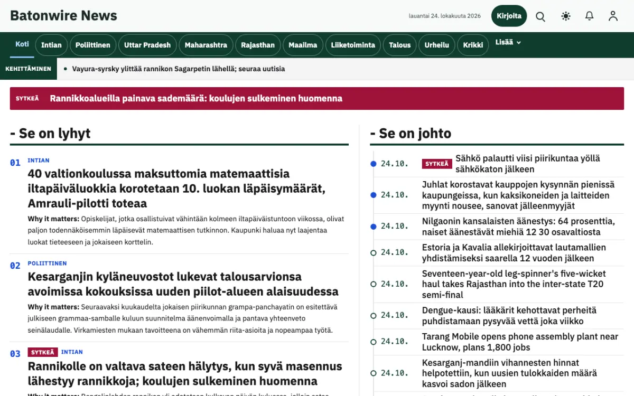Screen dimensions: 634x396
Task: Click the hollow timeline dot beside Estoria ja Kavalia
Action: [x=374, y=253]
